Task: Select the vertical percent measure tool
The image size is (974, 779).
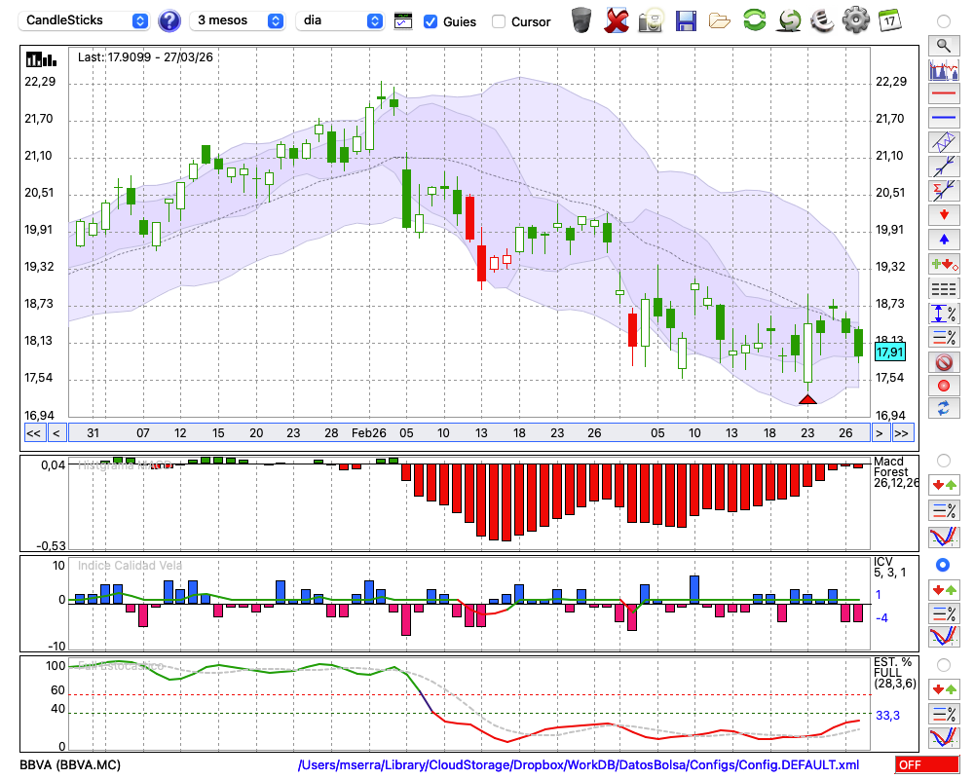Action: [944, 314]
